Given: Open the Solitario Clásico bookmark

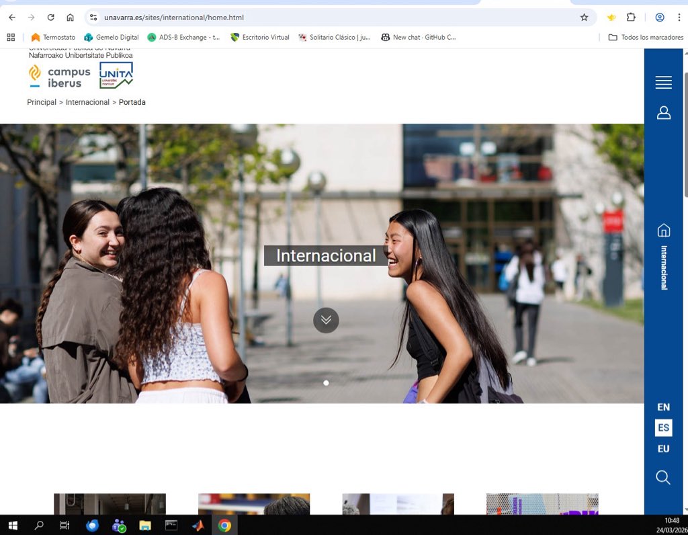Looking at the screenshot, I should tap(335, 38).
